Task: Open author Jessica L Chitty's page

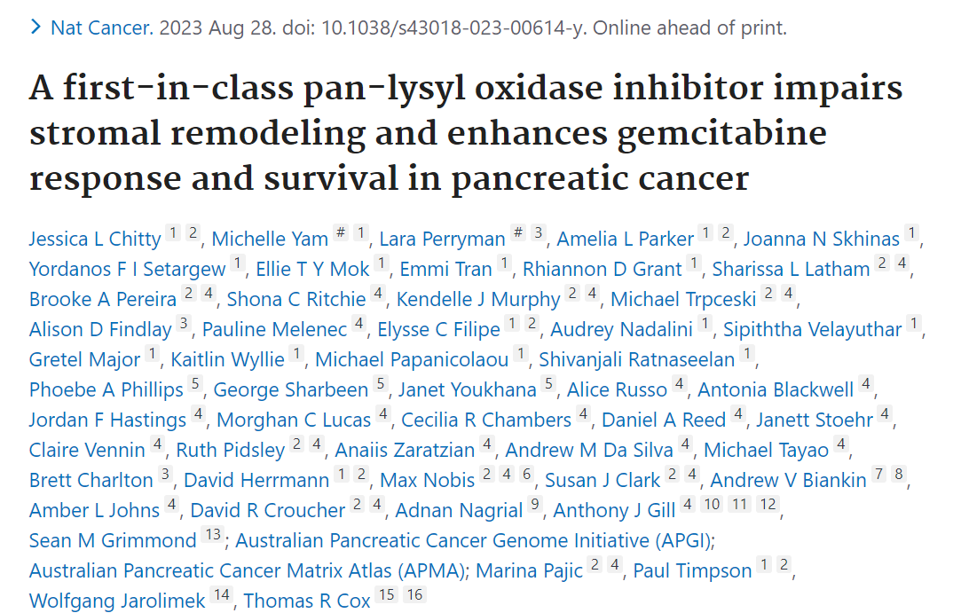Action: [x=95, y=239]
